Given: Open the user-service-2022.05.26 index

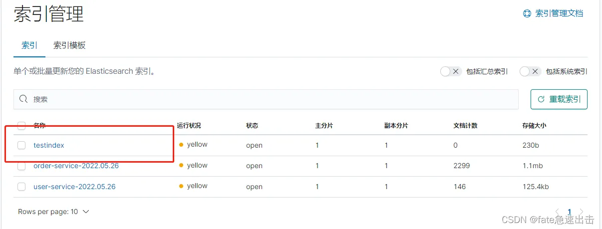Looking at the screenshot, I should click(74, 187).
